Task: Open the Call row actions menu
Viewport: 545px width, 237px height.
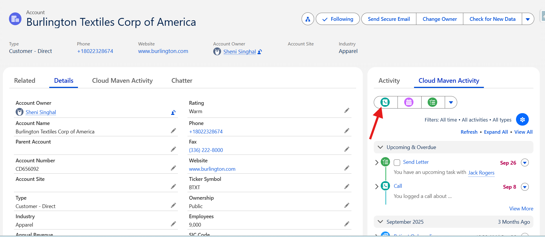Action: tap(525, 187)
